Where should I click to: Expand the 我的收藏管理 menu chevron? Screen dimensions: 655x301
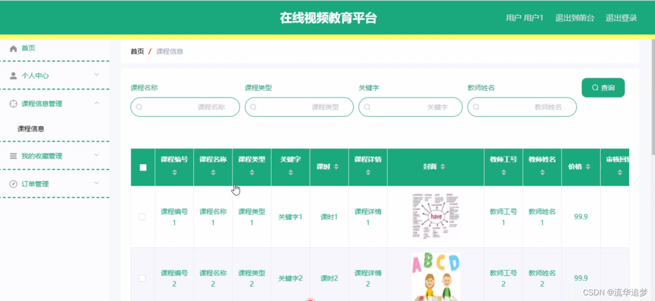97,155
